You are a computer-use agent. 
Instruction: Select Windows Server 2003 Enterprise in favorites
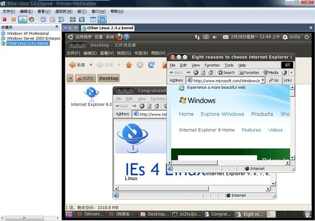33,39
